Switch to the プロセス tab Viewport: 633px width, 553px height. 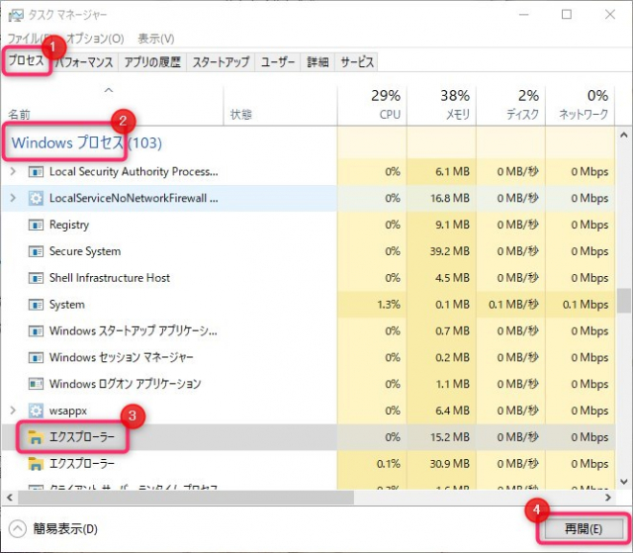click(x=27, y=60)
